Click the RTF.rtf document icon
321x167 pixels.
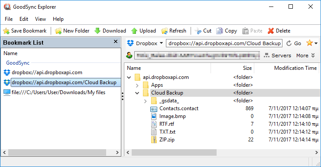(x=154, y=124)
